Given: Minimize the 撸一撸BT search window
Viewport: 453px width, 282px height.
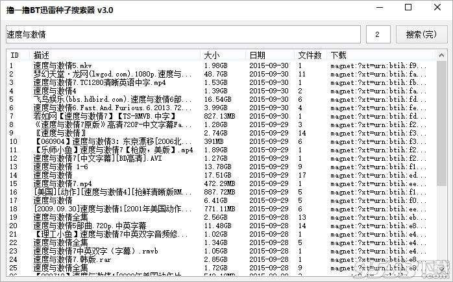Looking at the screenshot, I should click(x=380, y=8).
